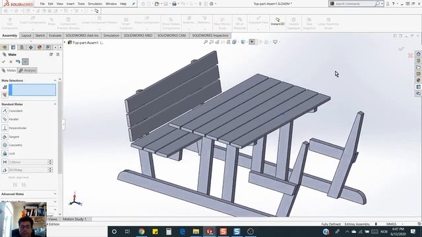Switch to the Evaluate tab
Screen dimensions: 422x237
[x=55, y=36]
